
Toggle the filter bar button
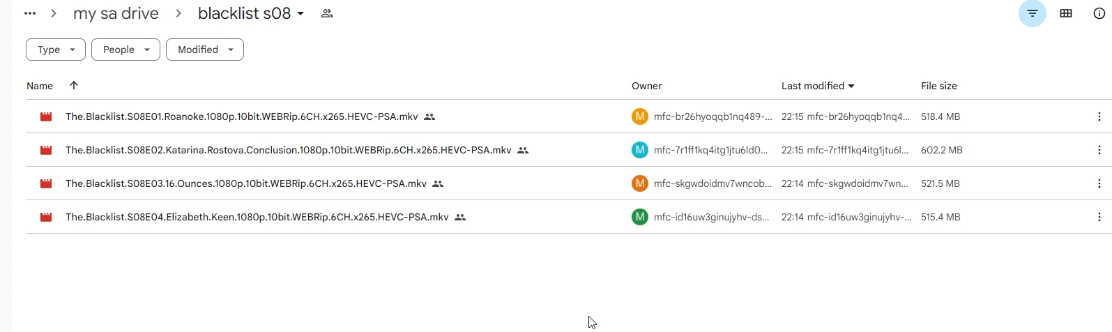(1033, 13)
